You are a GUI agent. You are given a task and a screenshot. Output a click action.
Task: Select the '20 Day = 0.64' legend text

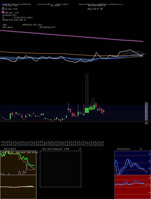click(11, 5)
